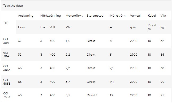Image resolution: width=176 pixels, height=106 pixels.
Task: Select the 9,1 A rated current value
Action: point(112,82)
